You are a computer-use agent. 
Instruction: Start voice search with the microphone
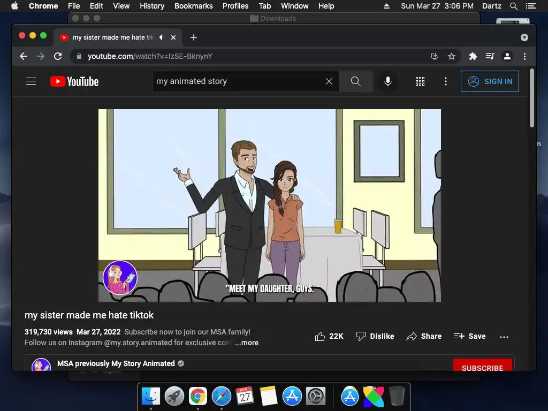[x=387, y=81]
